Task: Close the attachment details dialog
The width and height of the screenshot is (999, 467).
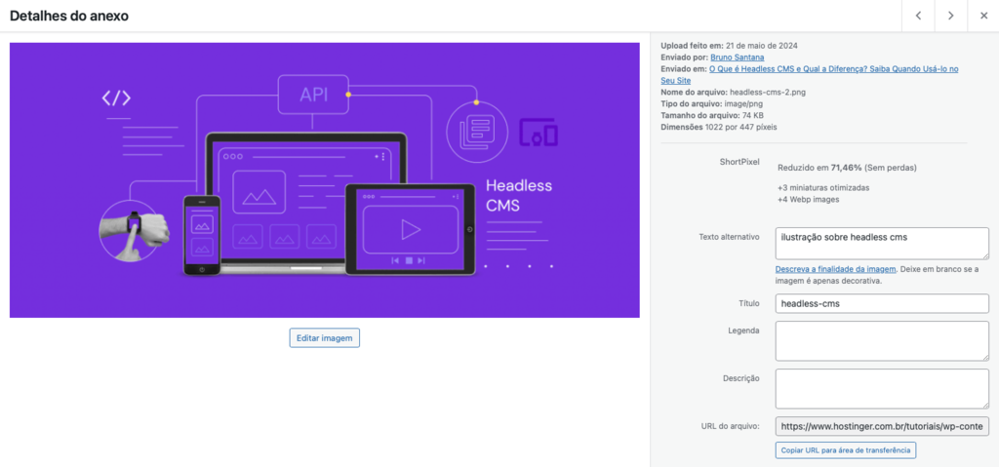Action: [x=983, y=16]
